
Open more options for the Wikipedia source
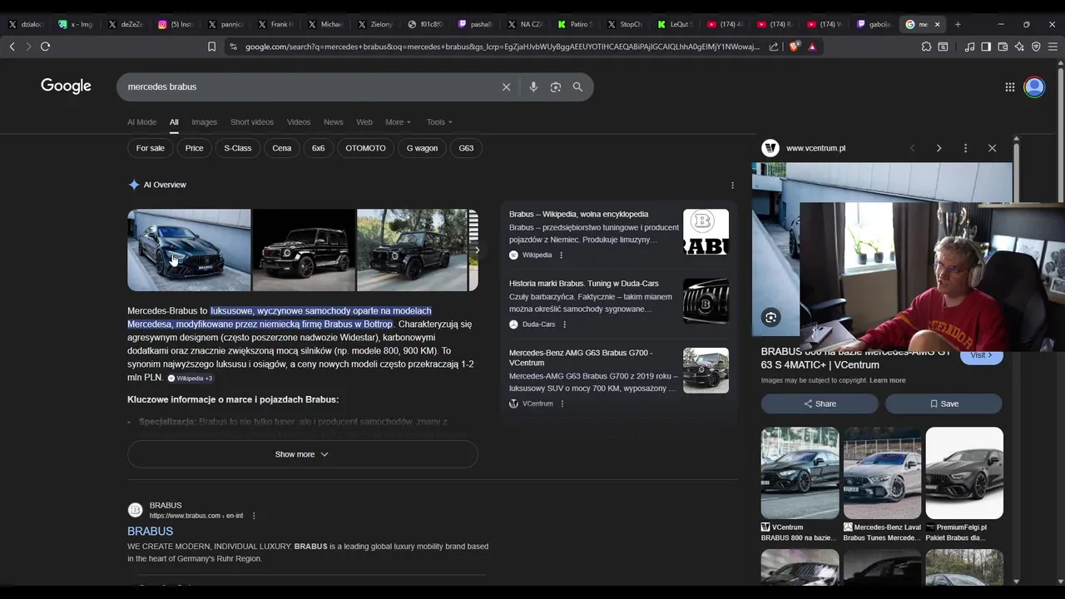[x=561, y=255]
